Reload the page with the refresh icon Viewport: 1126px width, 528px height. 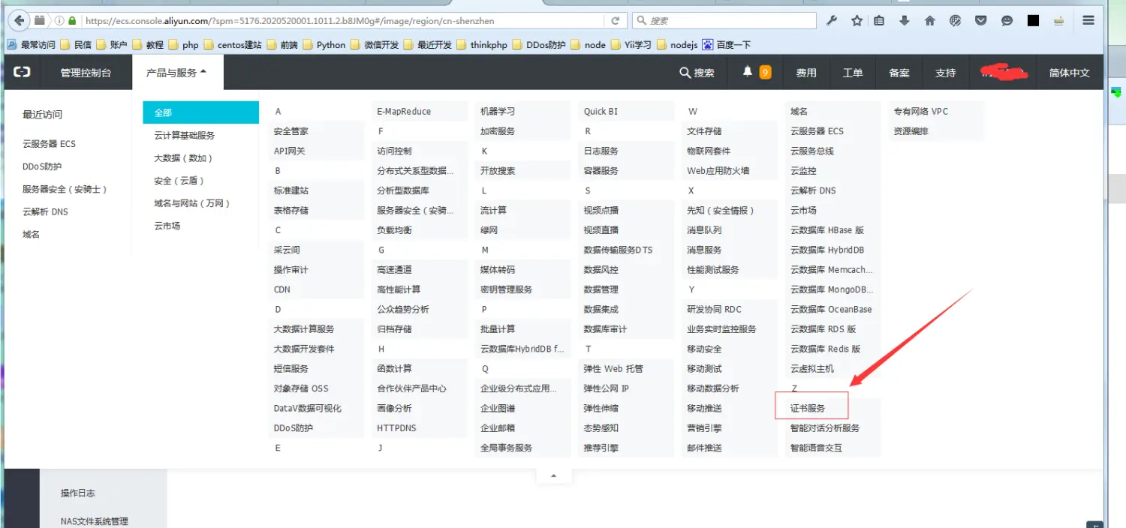click(x=616, y=21)
